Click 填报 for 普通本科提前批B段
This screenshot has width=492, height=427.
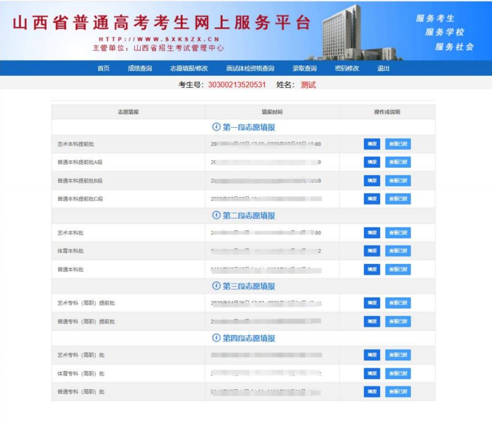click(x=372, y=180)
